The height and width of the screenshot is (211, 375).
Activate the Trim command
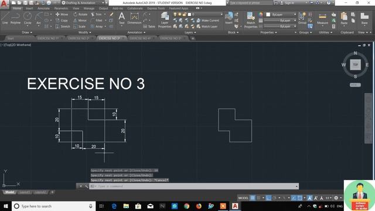pos(96,14)
